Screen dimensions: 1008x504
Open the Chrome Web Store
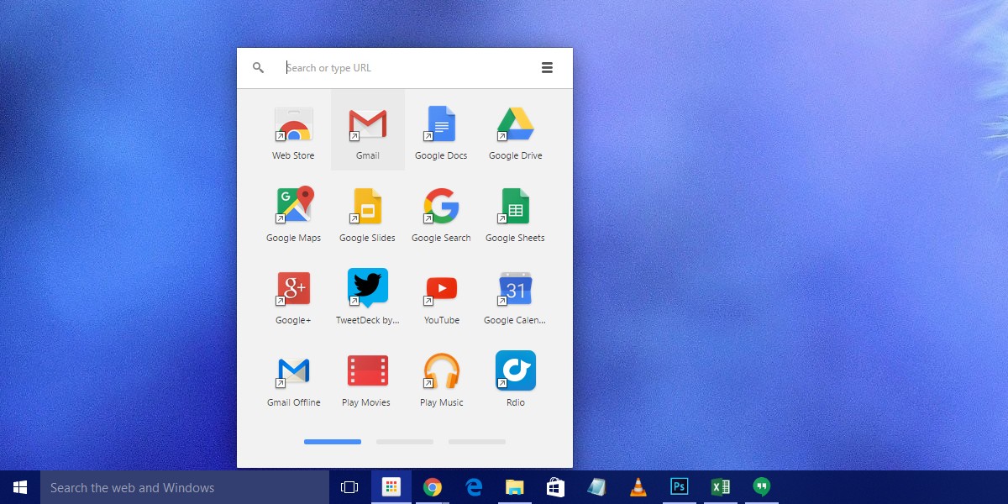(293, 124)
